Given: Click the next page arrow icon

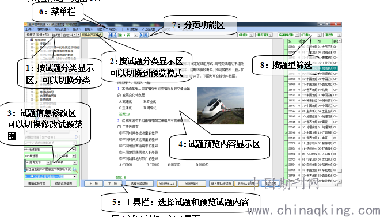Looking at the screenshot, I should [141, 35].
